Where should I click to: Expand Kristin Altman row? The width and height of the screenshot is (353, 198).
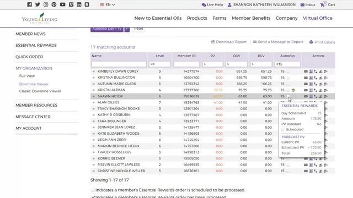point(94,90)
